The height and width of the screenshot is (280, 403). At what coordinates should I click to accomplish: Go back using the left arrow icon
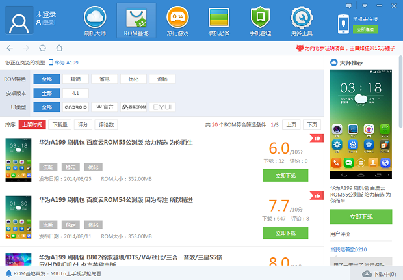point(10,48)
